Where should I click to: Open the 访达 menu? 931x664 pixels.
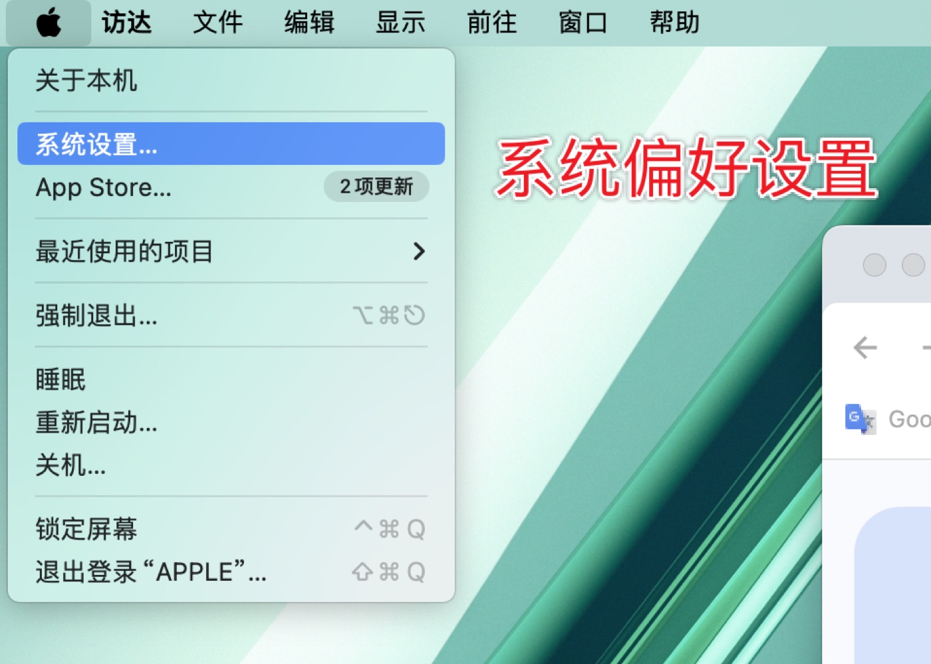127,23
